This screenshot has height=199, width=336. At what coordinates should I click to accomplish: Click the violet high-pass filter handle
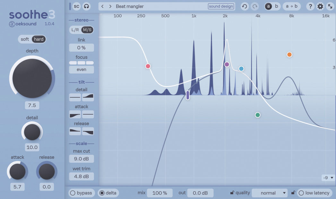[x=188, y=95]
